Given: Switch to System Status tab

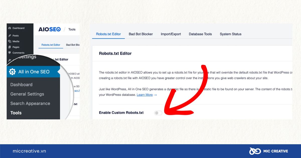Looking at the screenshot, I should tap(231, 34).
